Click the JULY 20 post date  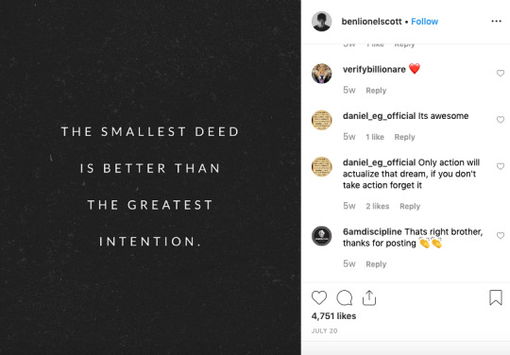pyautogui.click(x=324, y=331)
